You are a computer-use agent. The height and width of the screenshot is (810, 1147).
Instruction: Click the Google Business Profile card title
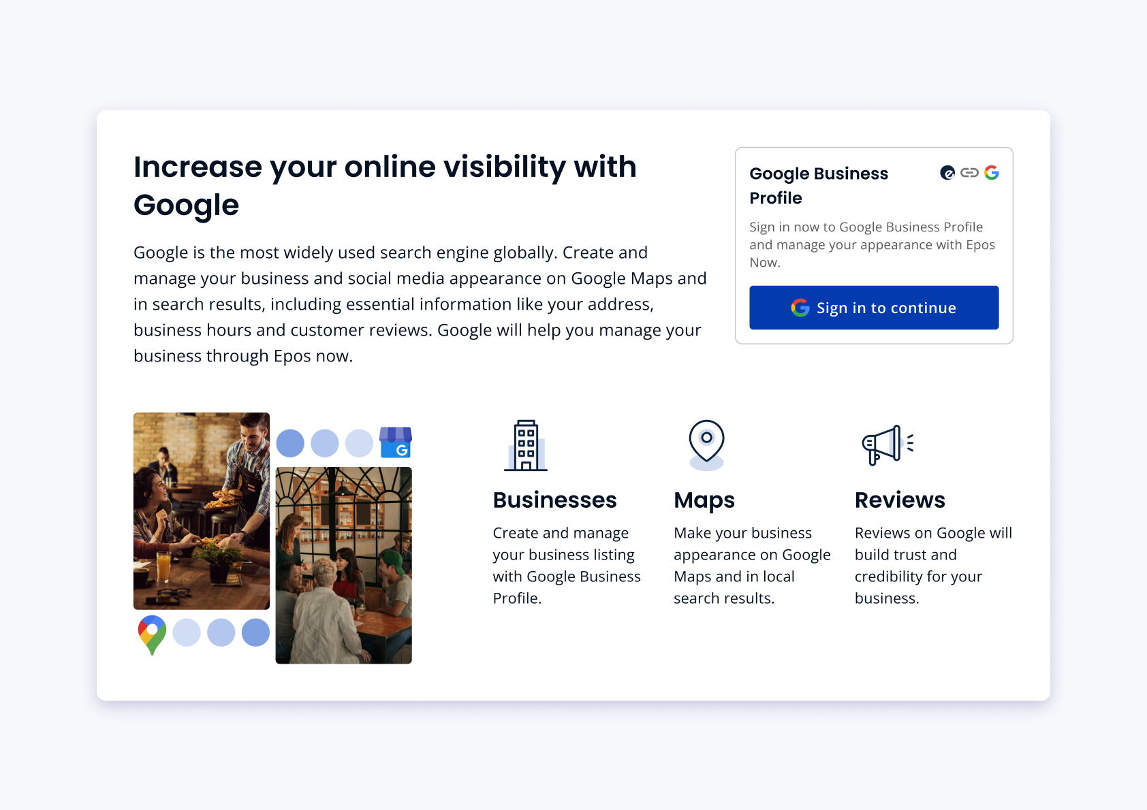point(818,185)
